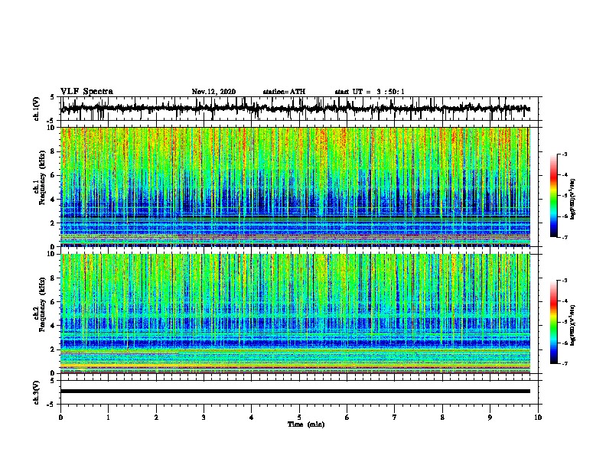The width and height of the screenshot is (606, 468).
Task: Click time-axis tick label "1"
Action: tap(108, 418)
